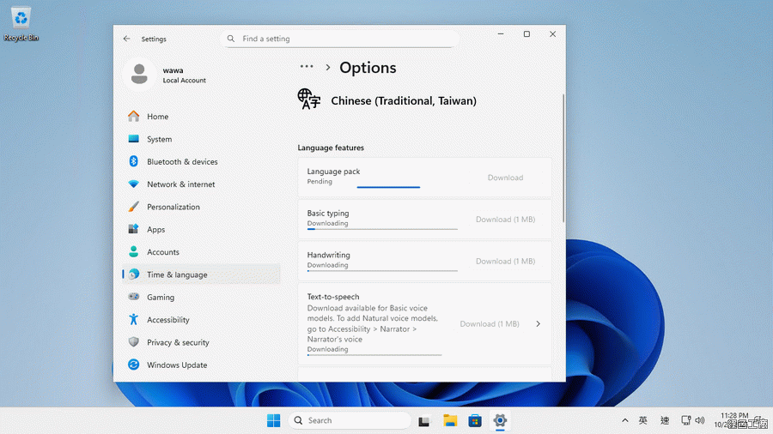Click Download button for Basic typing

[505, 220]
